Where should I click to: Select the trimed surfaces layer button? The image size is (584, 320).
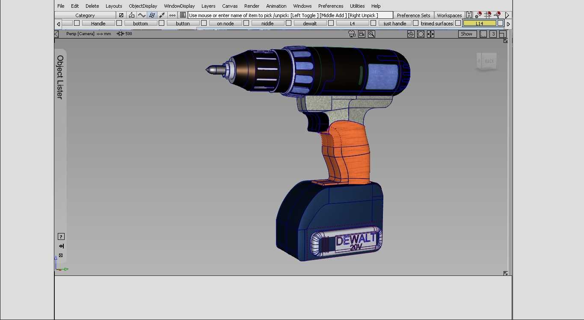tap(437, 23)
